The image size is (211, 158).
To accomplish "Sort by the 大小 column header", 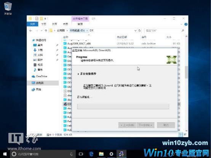I will (169, 37).
